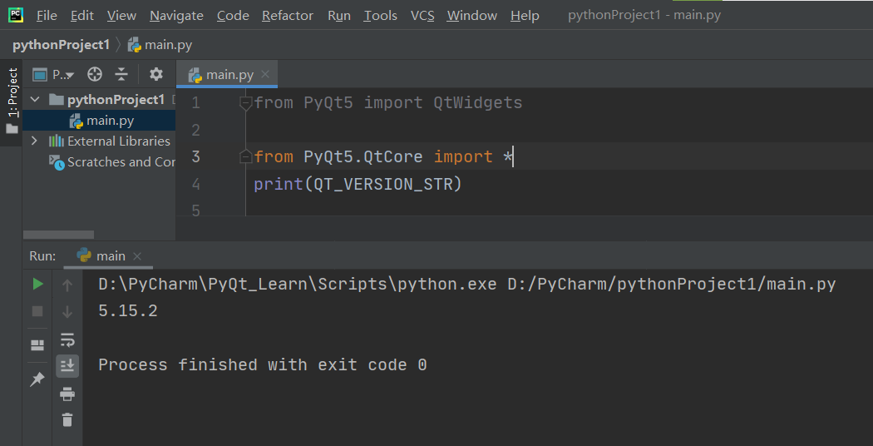Image resolution: width=873 pixels, height=446 pixels.
Task: Open the Navigate menu
Action: tap(176, 16)
